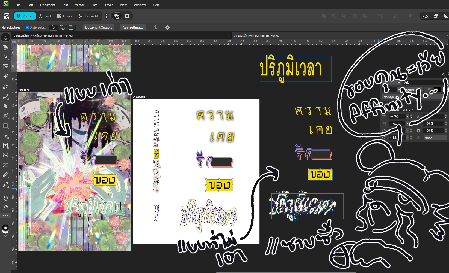Open the Layer menu

point(109,5)
